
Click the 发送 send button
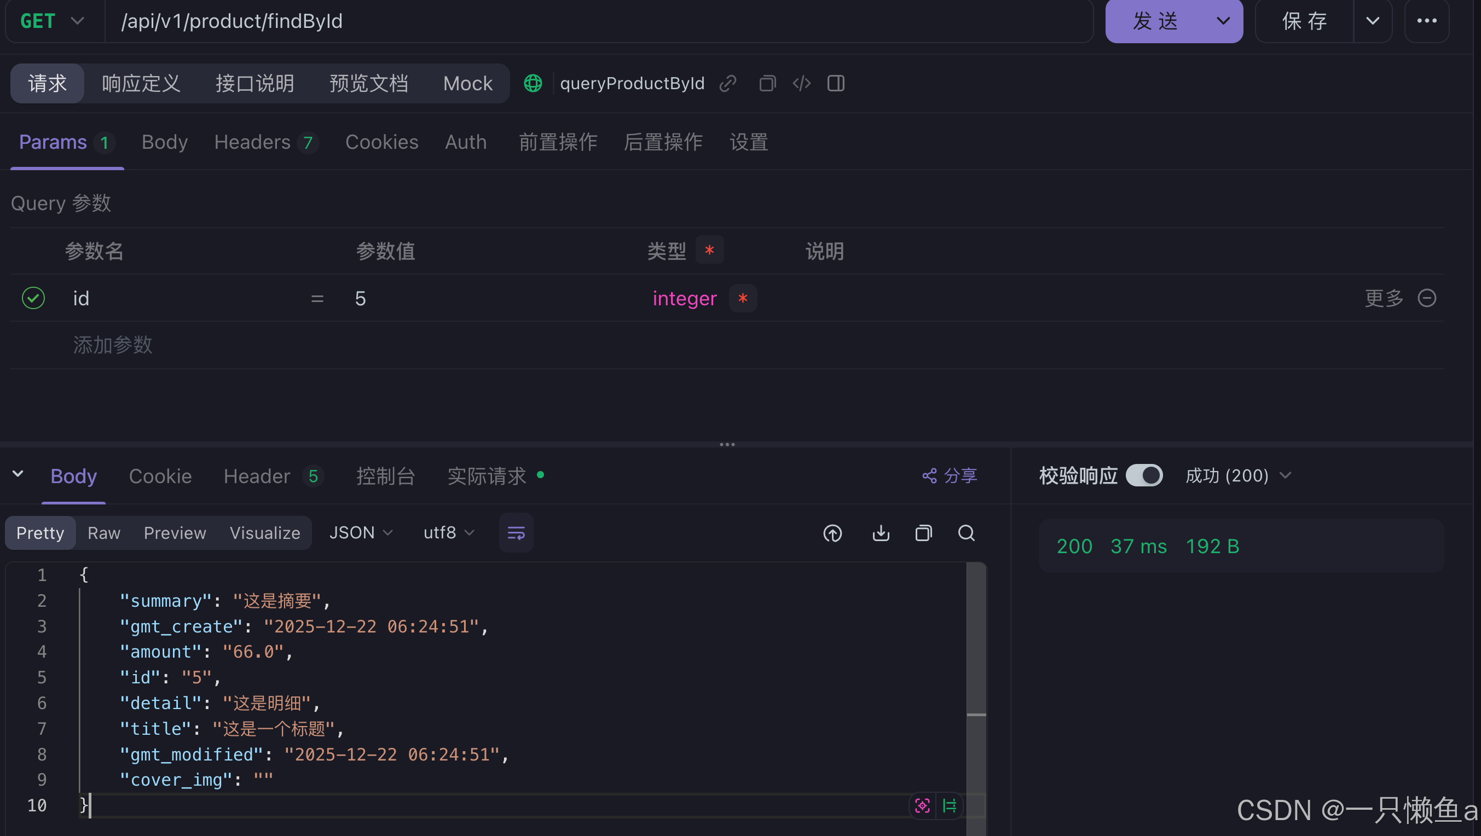pyautogui.click(x=1155, y=21)
